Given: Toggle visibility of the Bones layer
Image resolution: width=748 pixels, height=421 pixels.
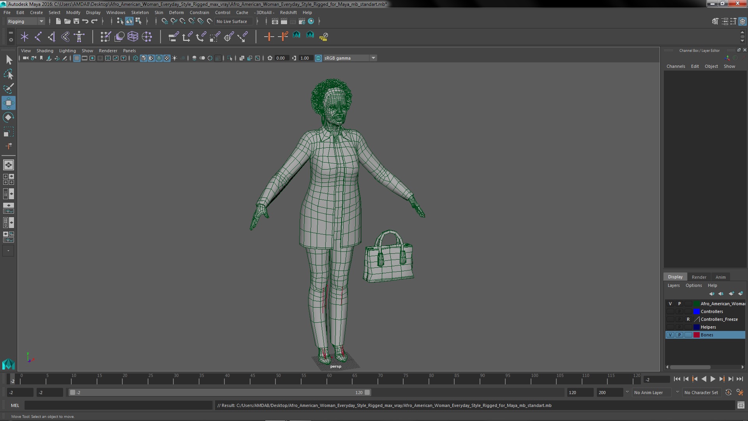Looking at the screenshot, I should click(x=670, y=335).
